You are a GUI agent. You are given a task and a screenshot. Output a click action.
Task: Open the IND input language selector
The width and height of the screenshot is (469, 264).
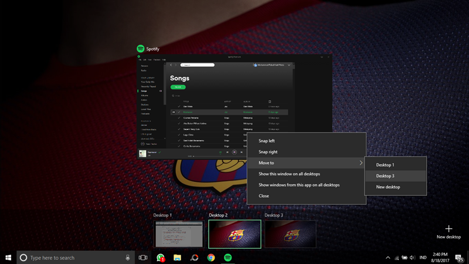coord(423,257)
